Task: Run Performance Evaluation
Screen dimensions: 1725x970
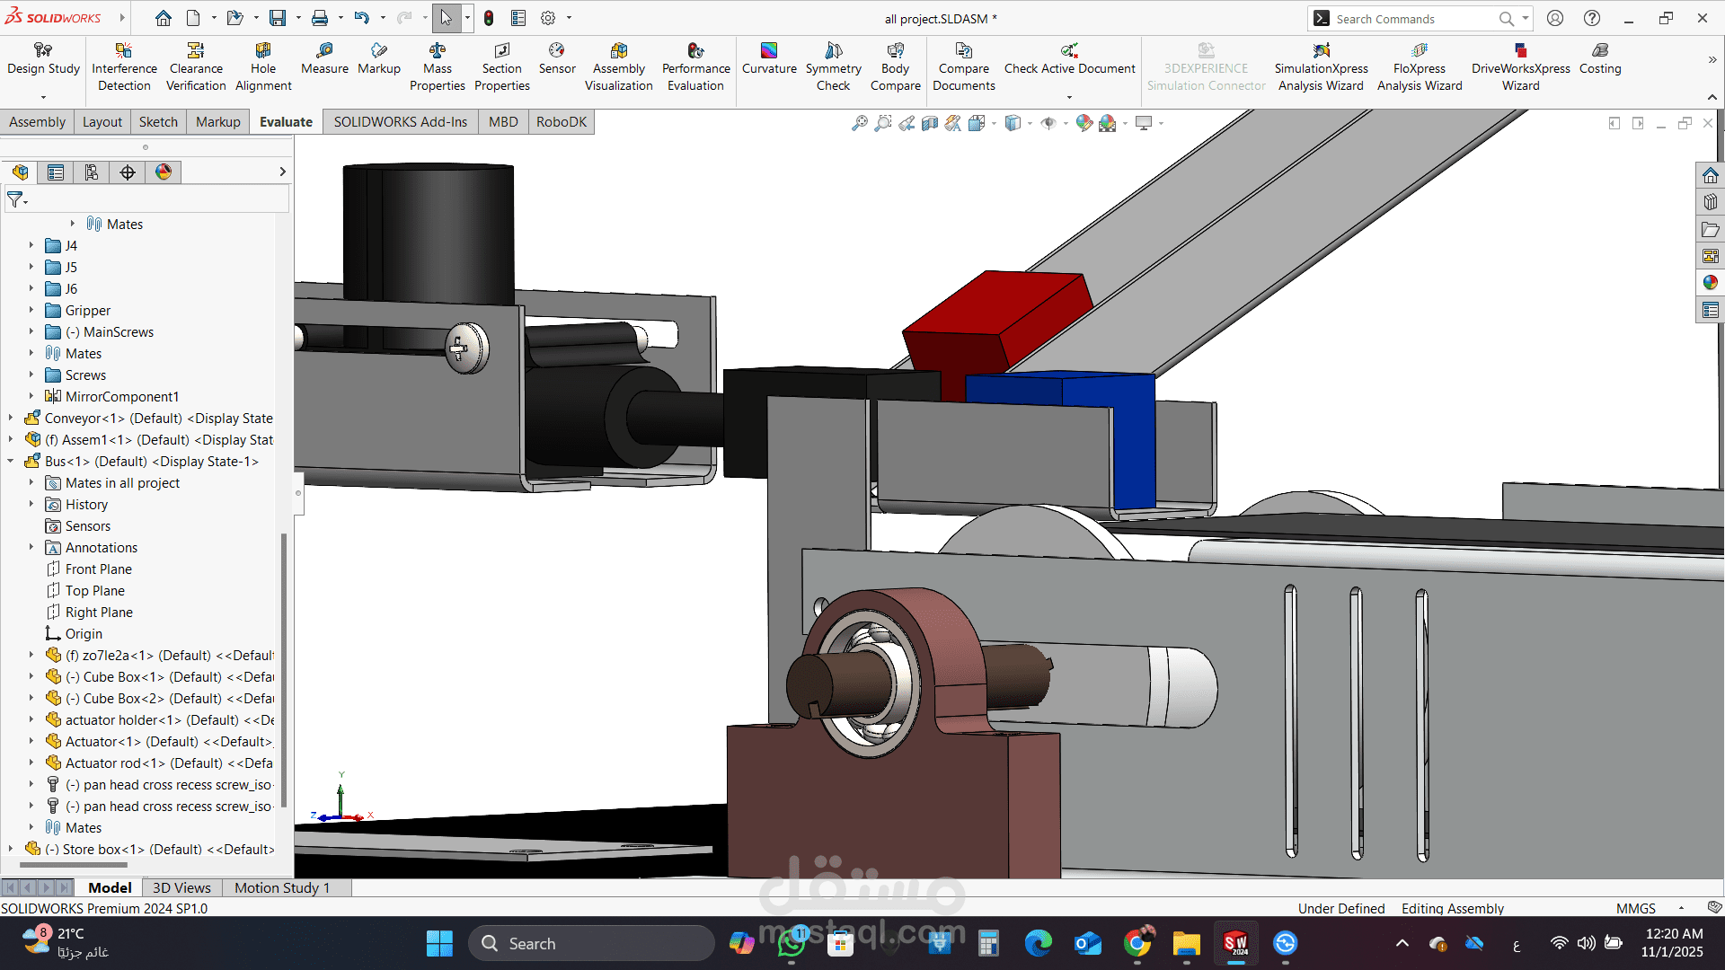Action: (x=695, y=67)
